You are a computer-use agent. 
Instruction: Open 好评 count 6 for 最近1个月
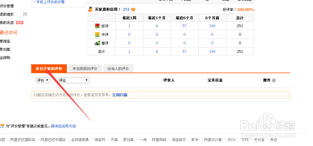point(157,26)
